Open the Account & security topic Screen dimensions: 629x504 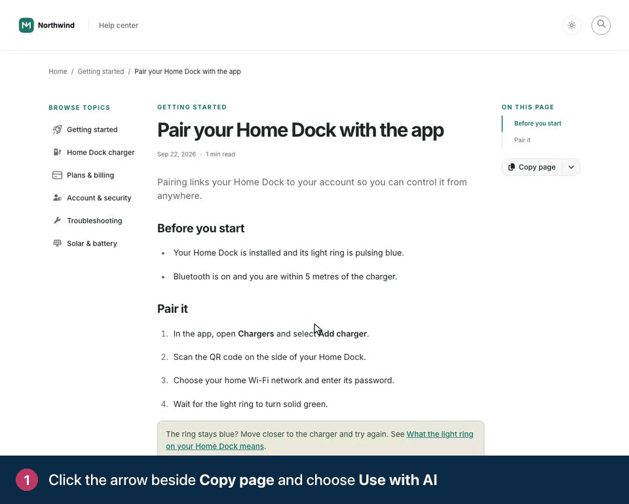pos(99,198)
